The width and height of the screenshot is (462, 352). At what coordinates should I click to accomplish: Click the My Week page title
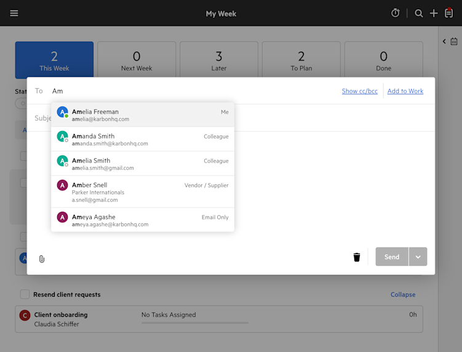tap(221, 14)
